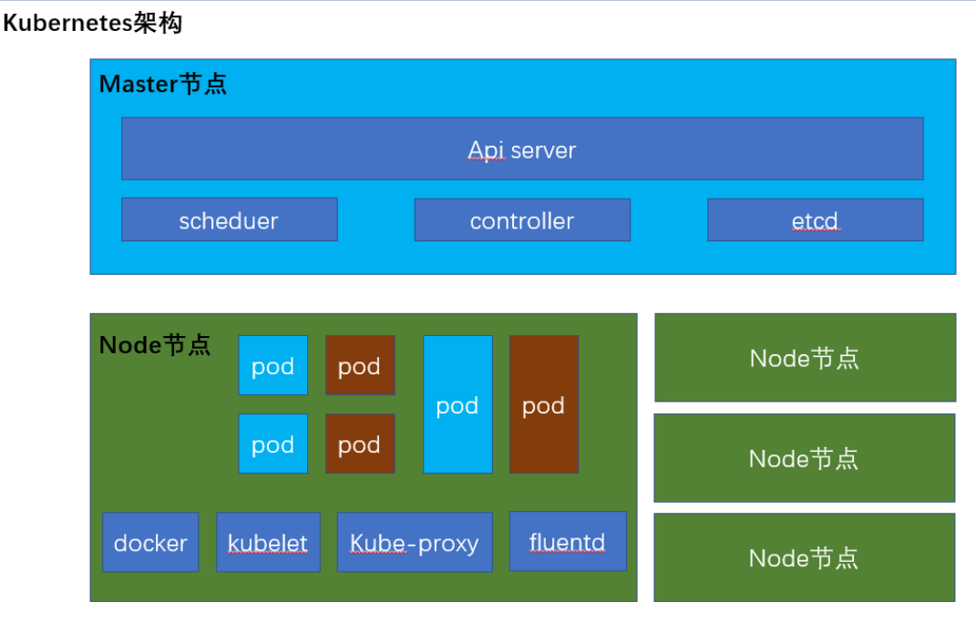Click the Kubernetes架构 title text
Viewport: 976px width, 622px height.
(93, 24)
